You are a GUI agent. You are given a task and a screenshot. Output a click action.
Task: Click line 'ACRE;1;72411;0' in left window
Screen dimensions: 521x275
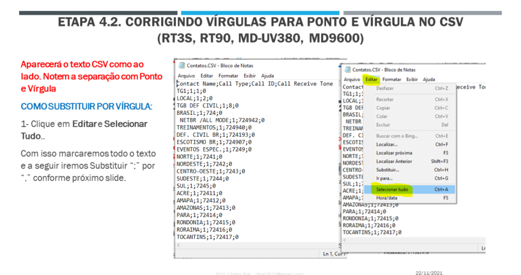click(x=199, y=193)
